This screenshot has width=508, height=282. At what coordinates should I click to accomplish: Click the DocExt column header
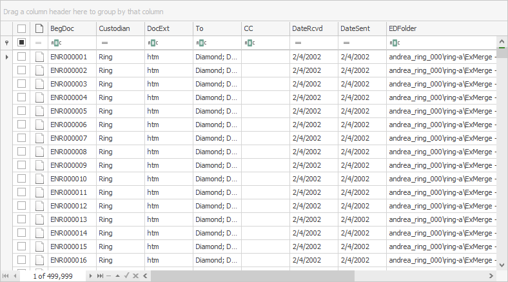tap(168, 28)
